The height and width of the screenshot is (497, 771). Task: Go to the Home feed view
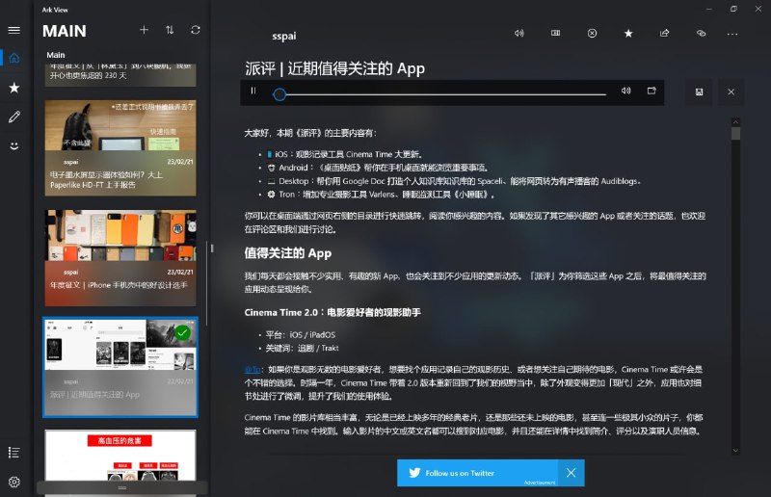tap(13, 58)
